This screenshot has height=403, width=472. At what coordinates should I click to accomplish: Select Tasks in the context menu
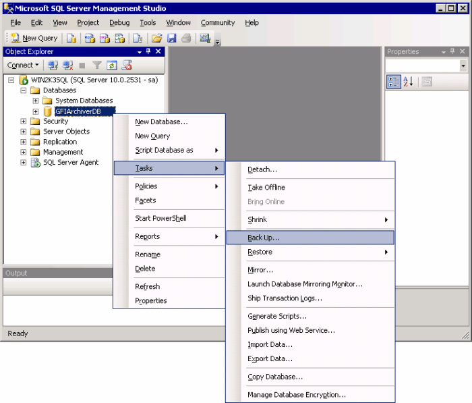169,168
